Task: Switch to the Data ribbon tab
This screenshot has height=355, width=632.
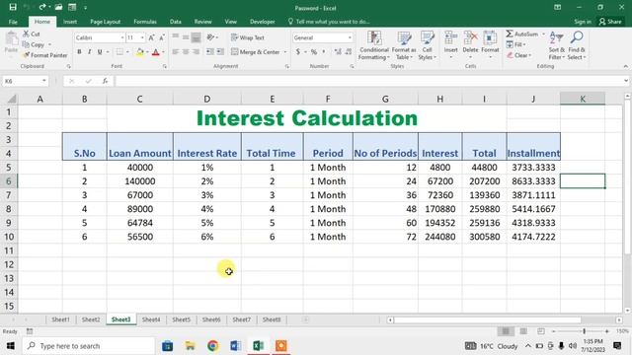Action: [x=176, y=22]
